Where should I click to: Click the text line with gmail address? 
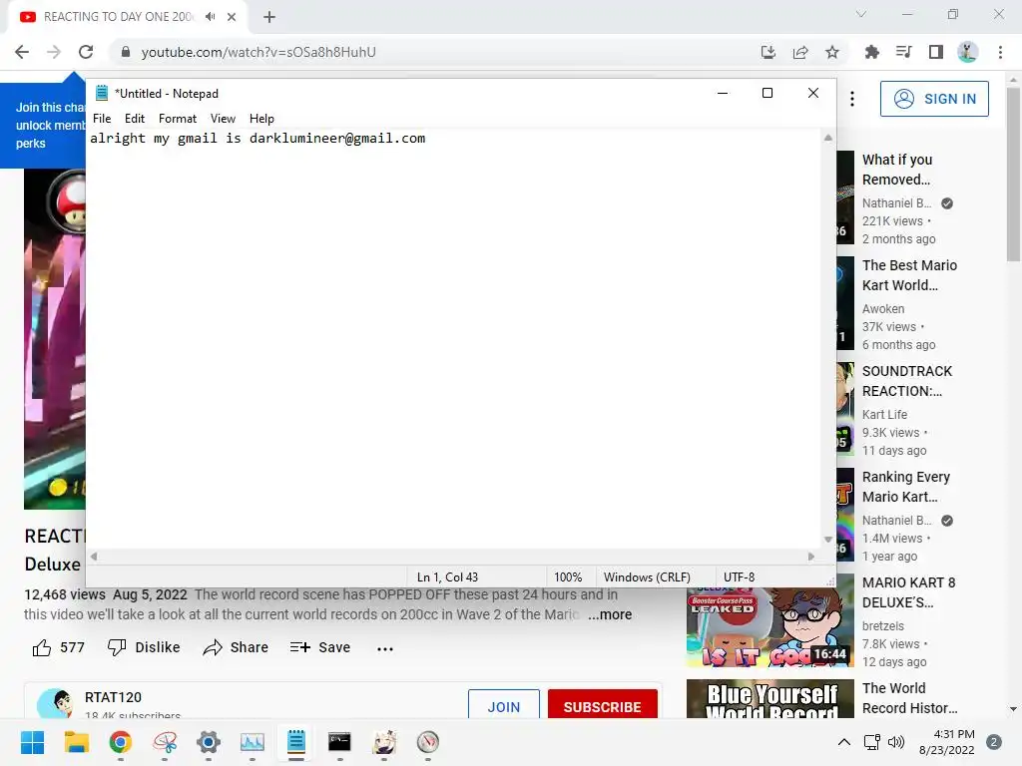[x=257, y=138]
